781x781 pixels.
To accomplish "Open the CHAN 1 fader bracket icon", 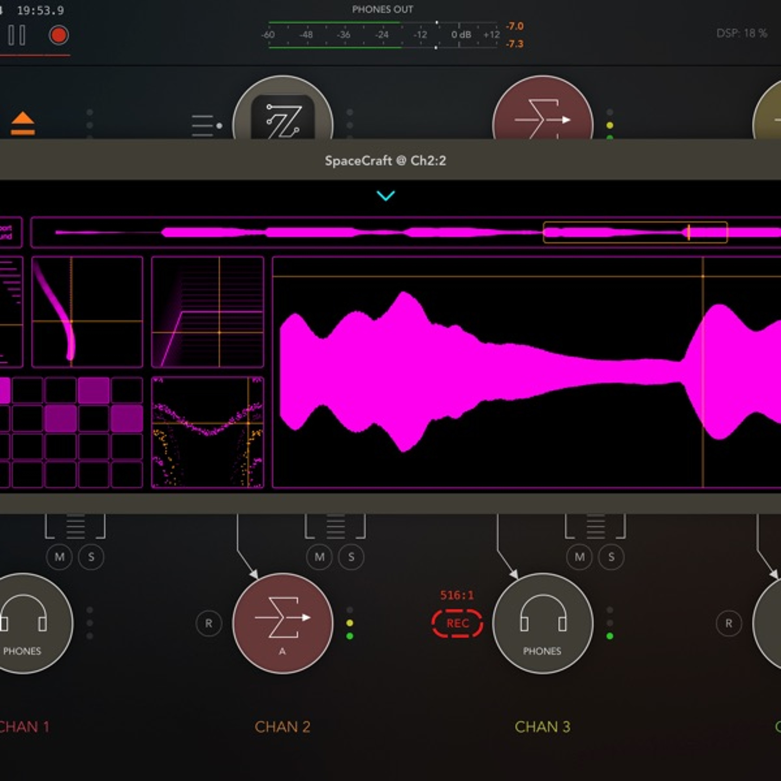I will (75, 526).
